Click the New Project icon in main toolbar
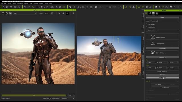Image resolution: width=182 pixels, height=102 pixels. coord(3,7)
